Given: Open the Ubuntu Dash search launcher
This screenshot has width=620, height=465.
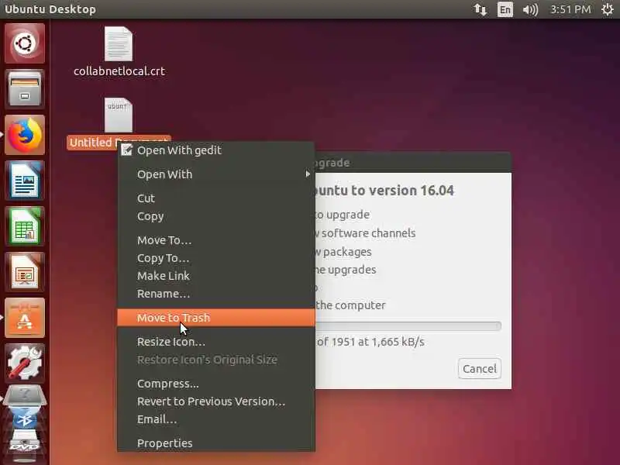Looking at the screenshot, I should pyautogui.click(x=25, y=43).
